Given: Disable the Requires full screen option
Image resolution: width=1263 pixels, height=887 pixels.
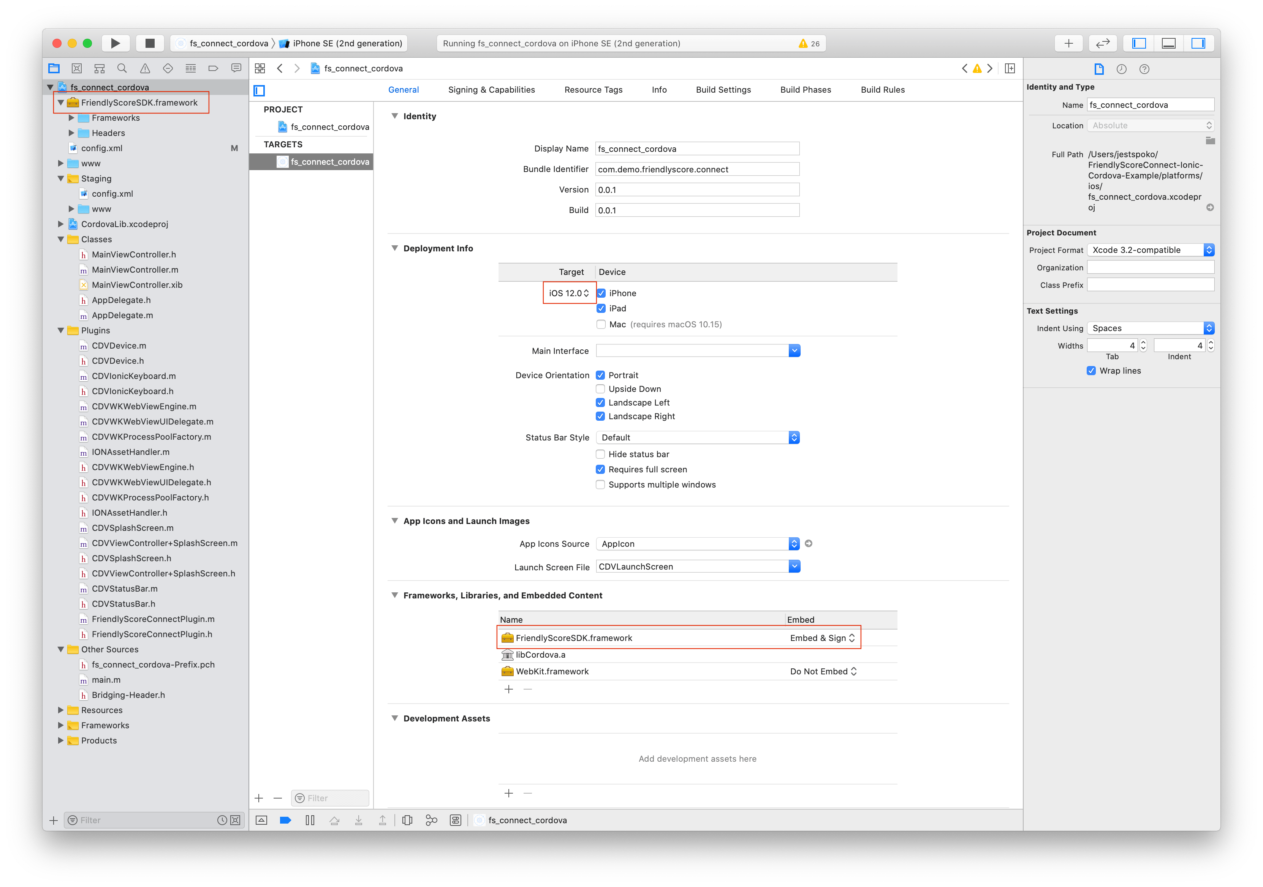Looking at the screenshot, I should coord(600,469).
